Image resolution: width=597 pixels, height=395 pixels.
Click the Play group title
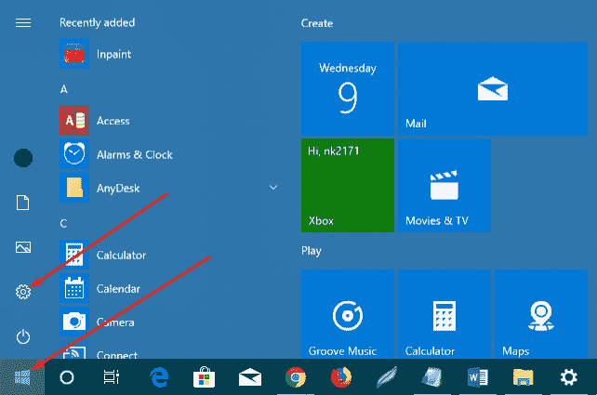coord(312,251)
